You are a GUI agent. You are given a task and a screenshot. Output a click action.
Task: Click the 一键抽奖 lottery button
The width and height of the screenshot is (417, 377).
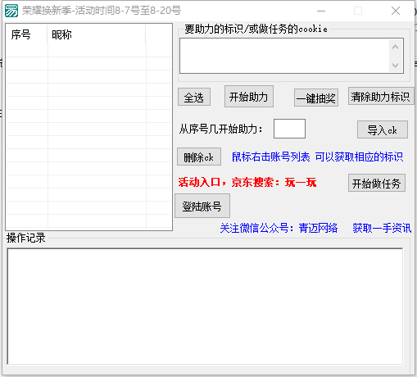click(316, 98)
